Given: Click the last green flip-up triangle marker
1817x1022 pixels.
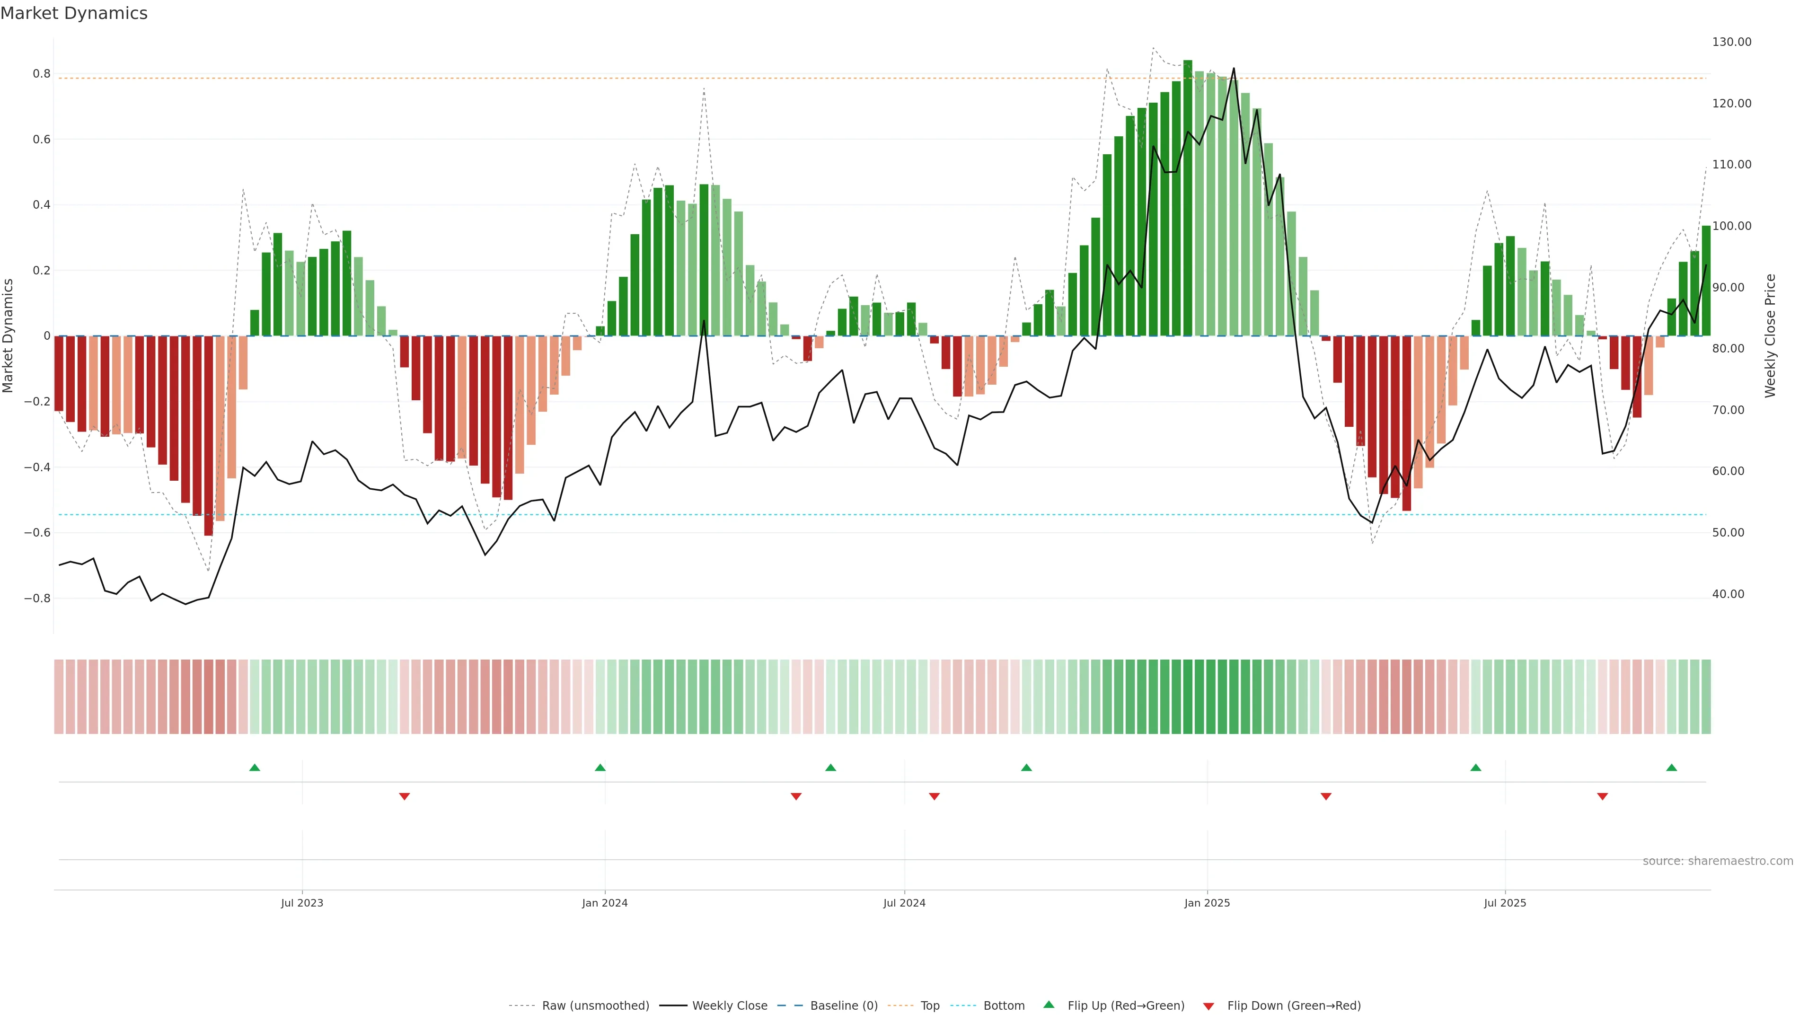Looking at the screenshot, I should pos(1672,767).
